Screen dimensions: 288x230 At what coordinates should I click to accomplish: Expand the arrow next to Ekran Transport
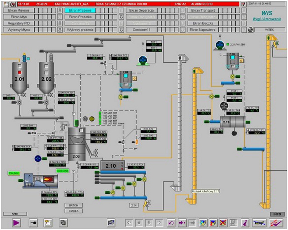click(244, 10)
